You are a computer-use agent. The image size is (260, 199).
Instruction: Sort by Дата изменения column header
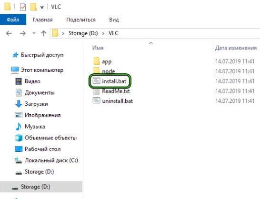click(236, 48)
